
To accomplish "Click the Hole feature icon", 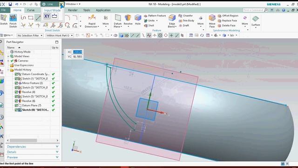I will coord(138,18).
